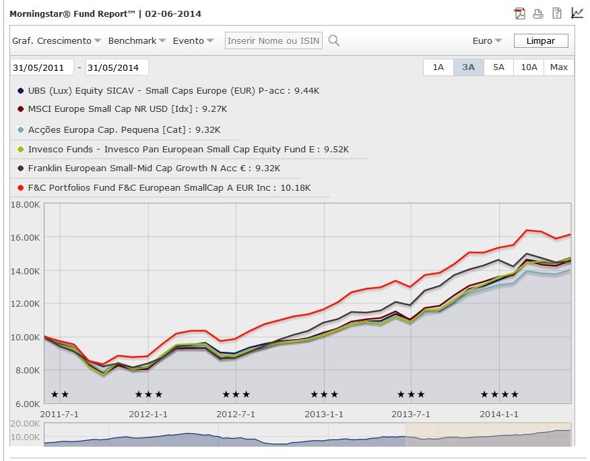Open the Euro currency dropdown

487,40
